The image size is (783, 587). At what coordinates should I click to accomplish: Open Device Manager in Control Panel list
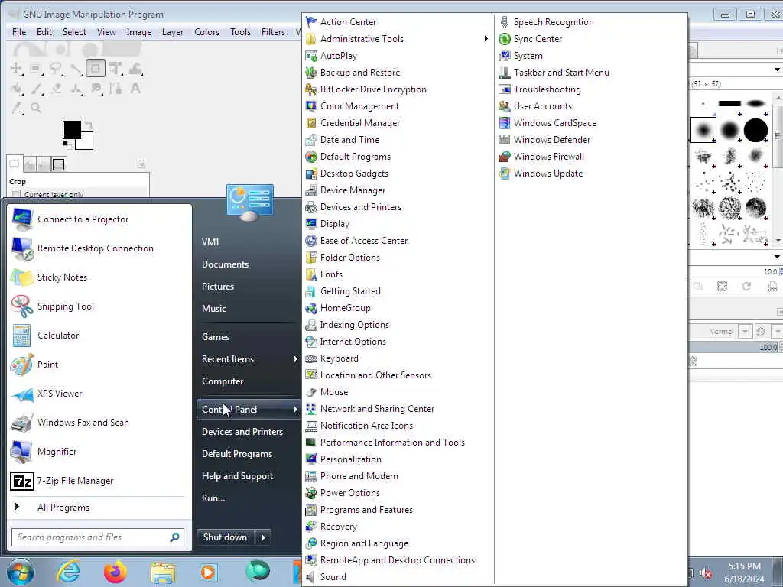pos(353,190)
